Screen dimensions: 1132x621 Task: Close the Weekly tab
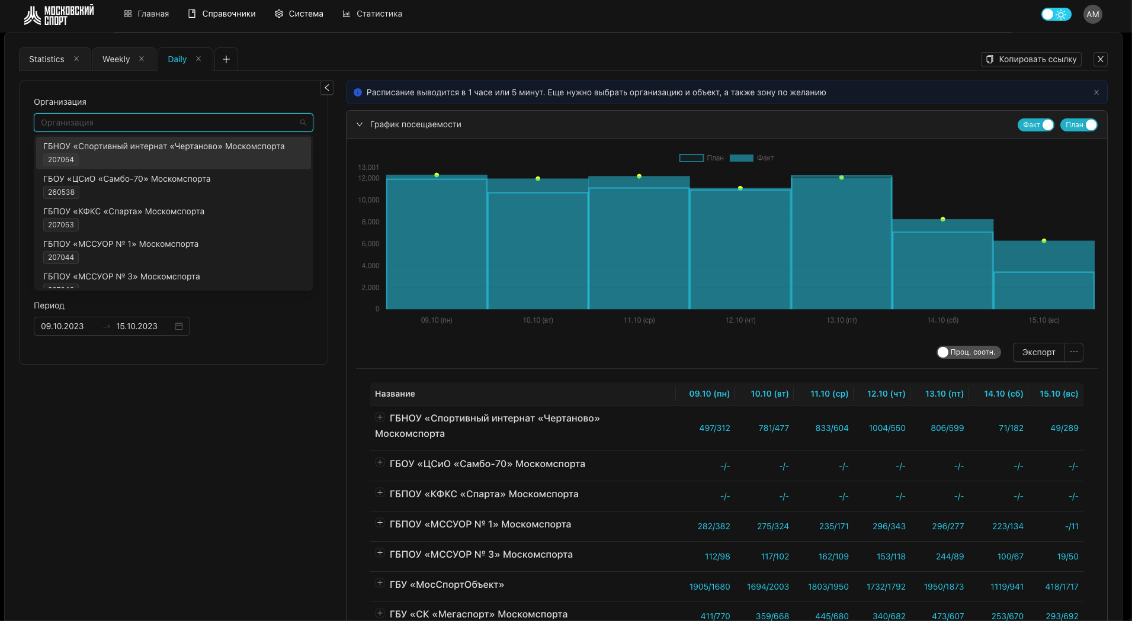(142, 59)
